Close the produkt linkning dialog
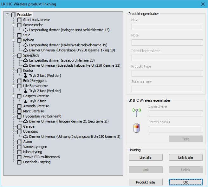This screenshot has width=208, height=187. [x=203, y=4]
